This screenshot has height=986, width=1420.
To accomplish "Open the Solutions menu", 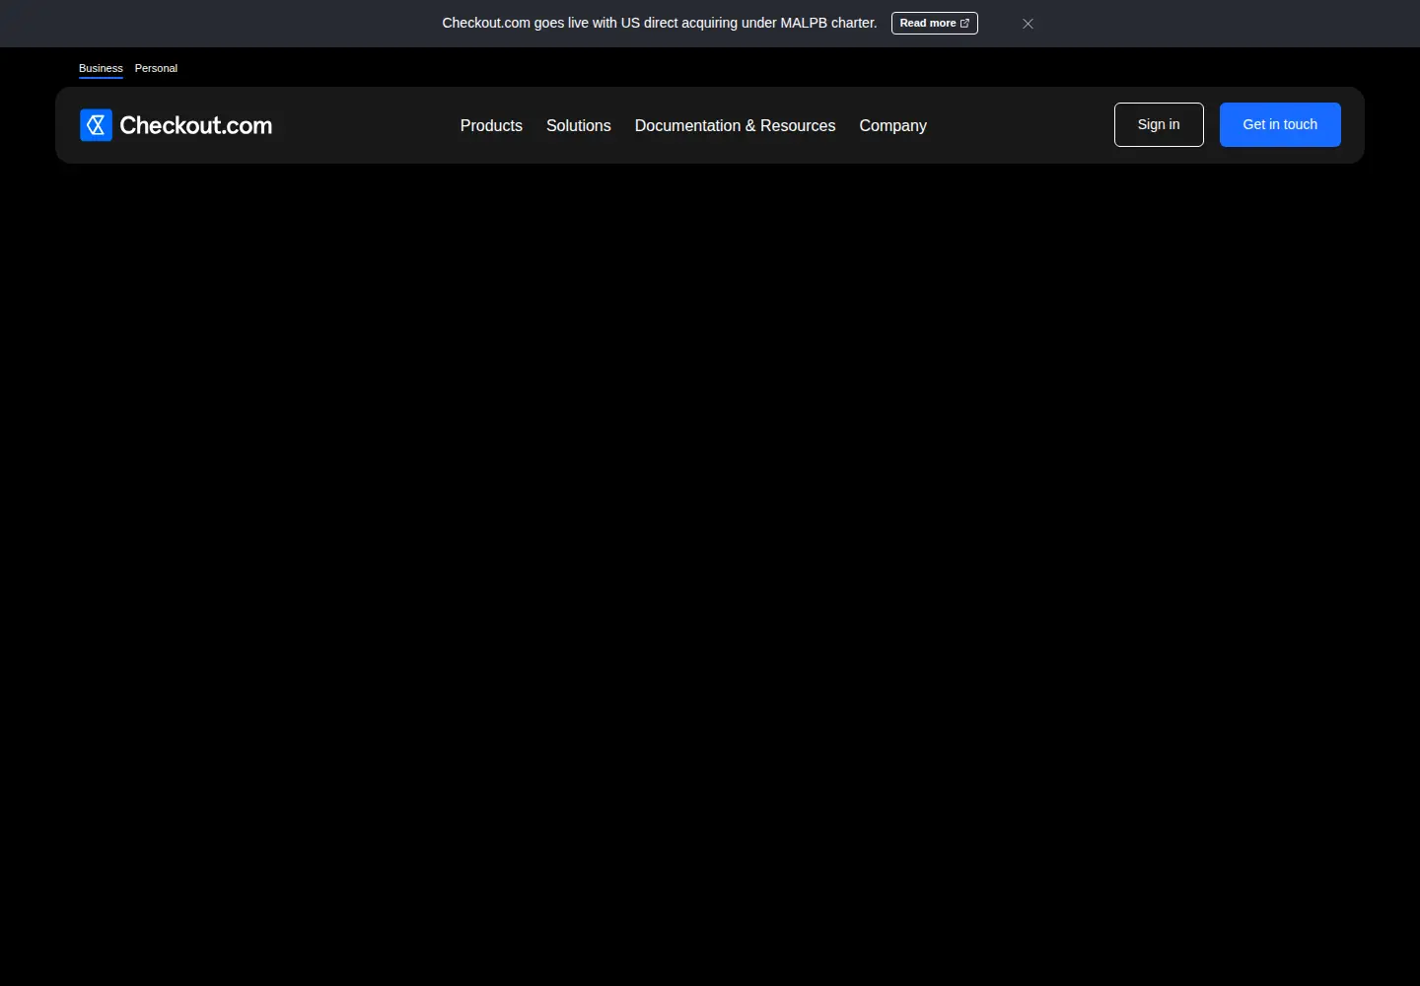I will (579, 125).
